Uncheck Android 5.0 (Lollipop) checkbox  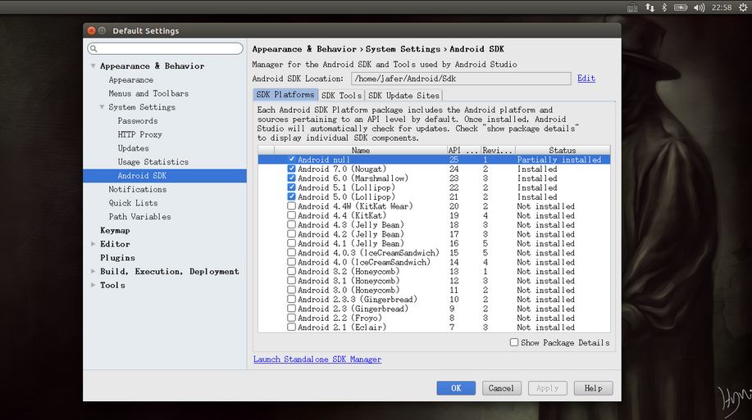point(291,196)
